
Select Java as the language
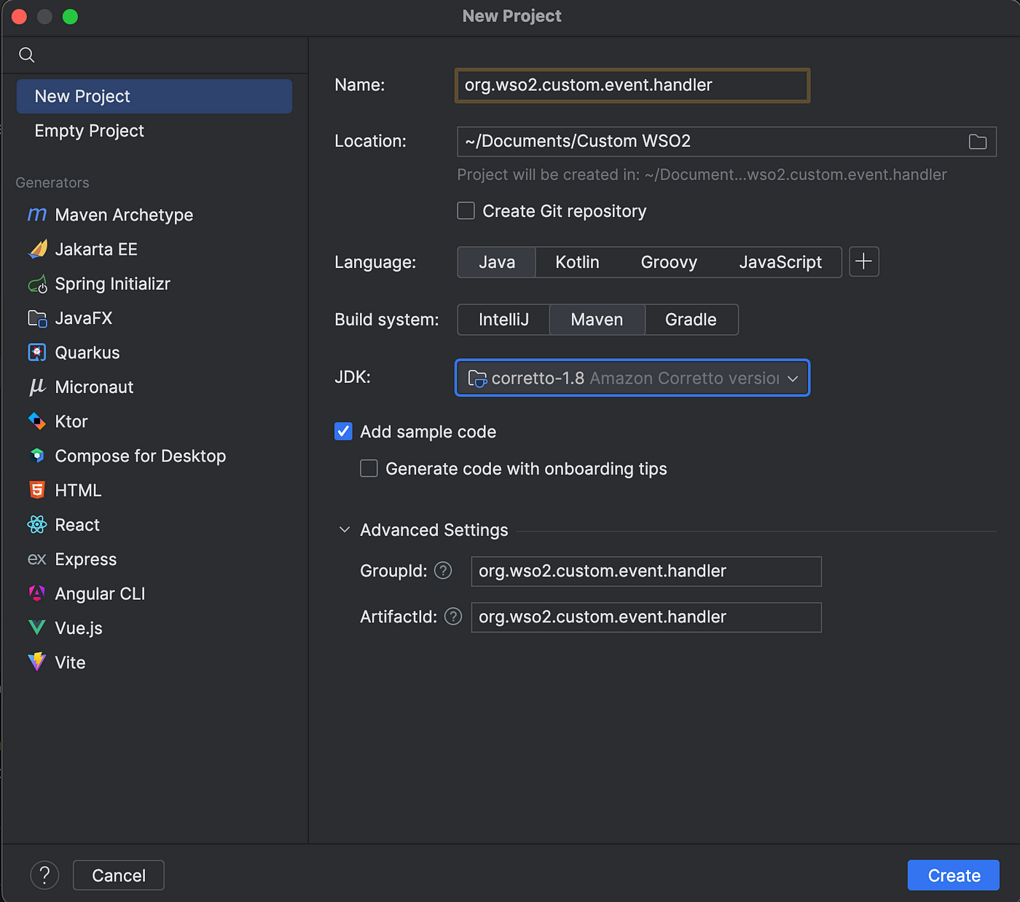(497, 262)
